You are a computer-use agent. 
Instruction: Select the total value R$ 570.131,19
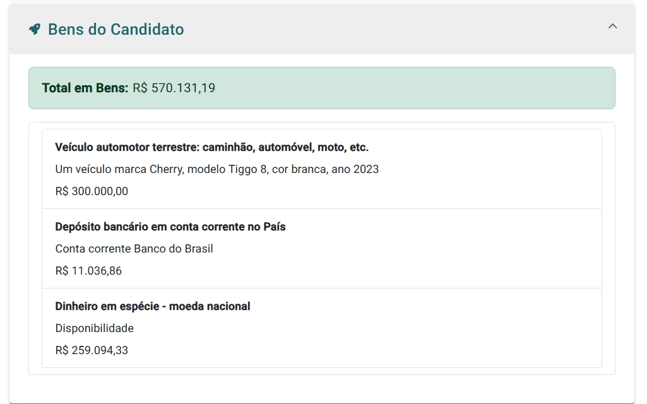tap(174, 88)
